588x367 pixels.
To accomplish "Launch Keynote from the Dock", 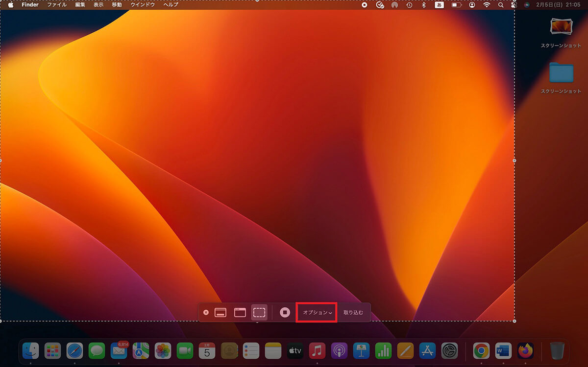I will tap(361, 350).
